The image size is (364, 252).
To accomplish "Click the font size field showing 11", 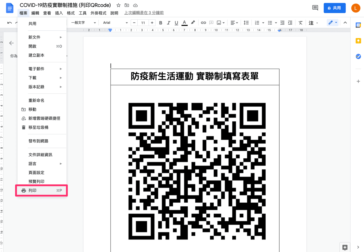I will [x=143, y=23].
